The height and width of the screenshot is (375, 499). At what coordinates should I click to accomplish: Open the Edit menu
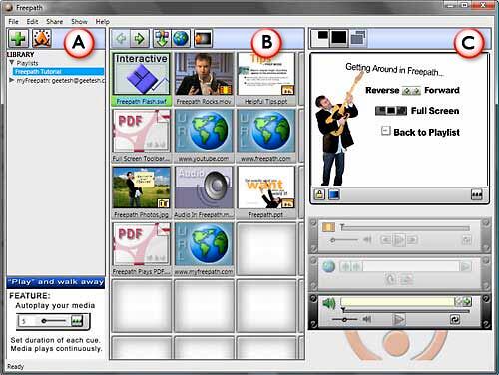pyautogui.click(x=32, y=22)
